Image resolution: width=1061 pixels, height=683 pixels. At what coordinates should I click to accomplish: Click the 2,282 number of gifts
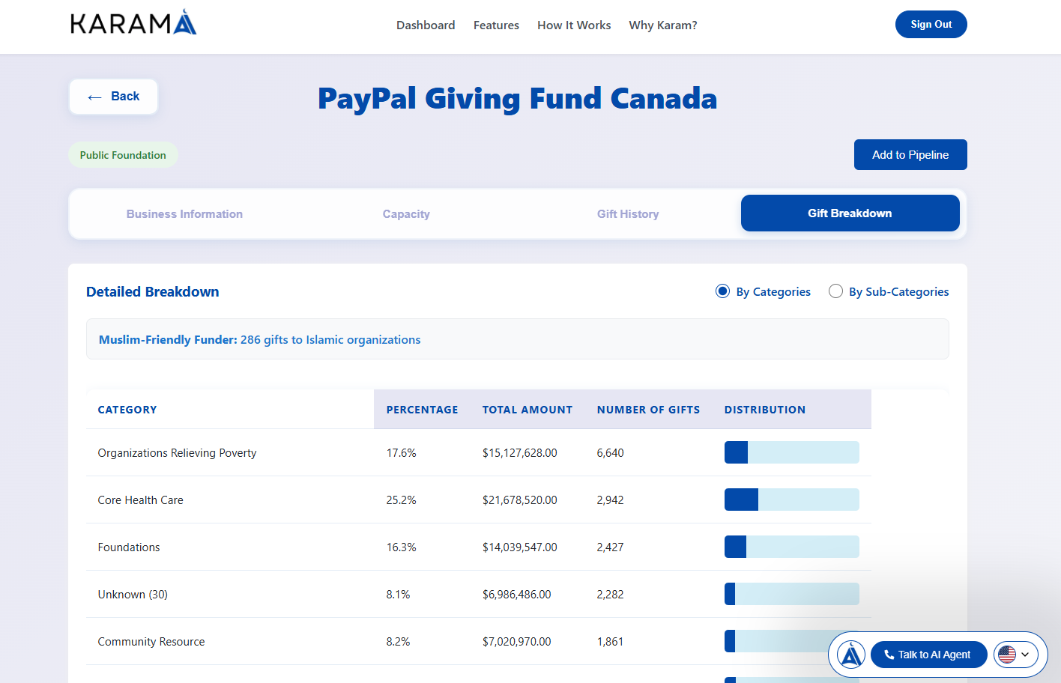tap(611, 595)
